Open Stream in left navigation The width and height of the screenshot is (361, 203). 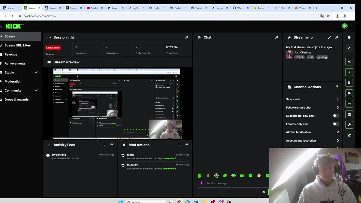point(20,36)
